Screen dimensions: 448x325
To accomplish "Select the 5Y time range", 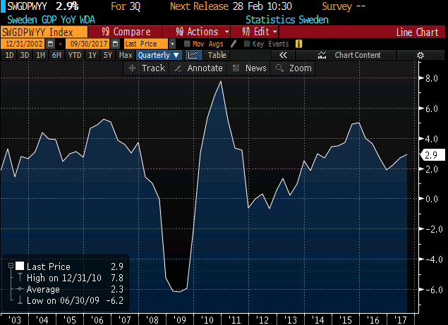I will 108,55.
